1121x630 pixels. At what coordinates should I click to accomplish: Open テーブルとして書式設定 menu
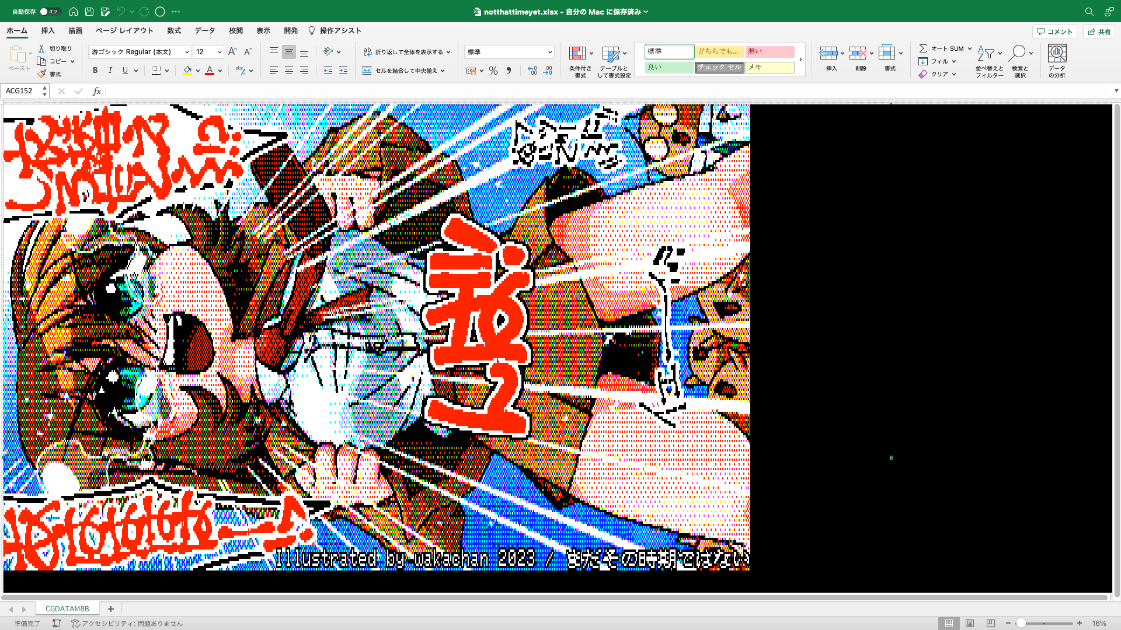pos(614,61)
